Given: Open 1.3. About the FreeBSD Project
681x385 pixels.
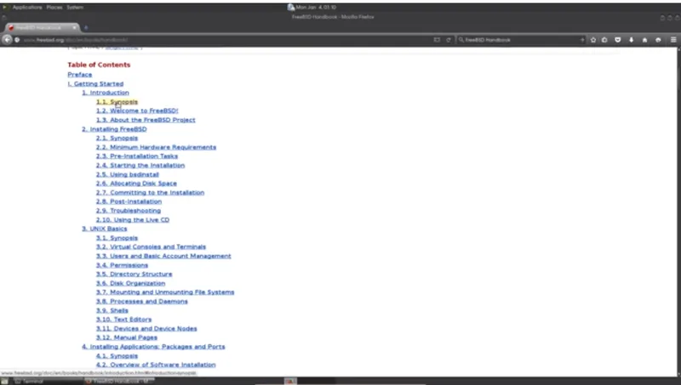Looking at the screenshot, I should (146, 120).
